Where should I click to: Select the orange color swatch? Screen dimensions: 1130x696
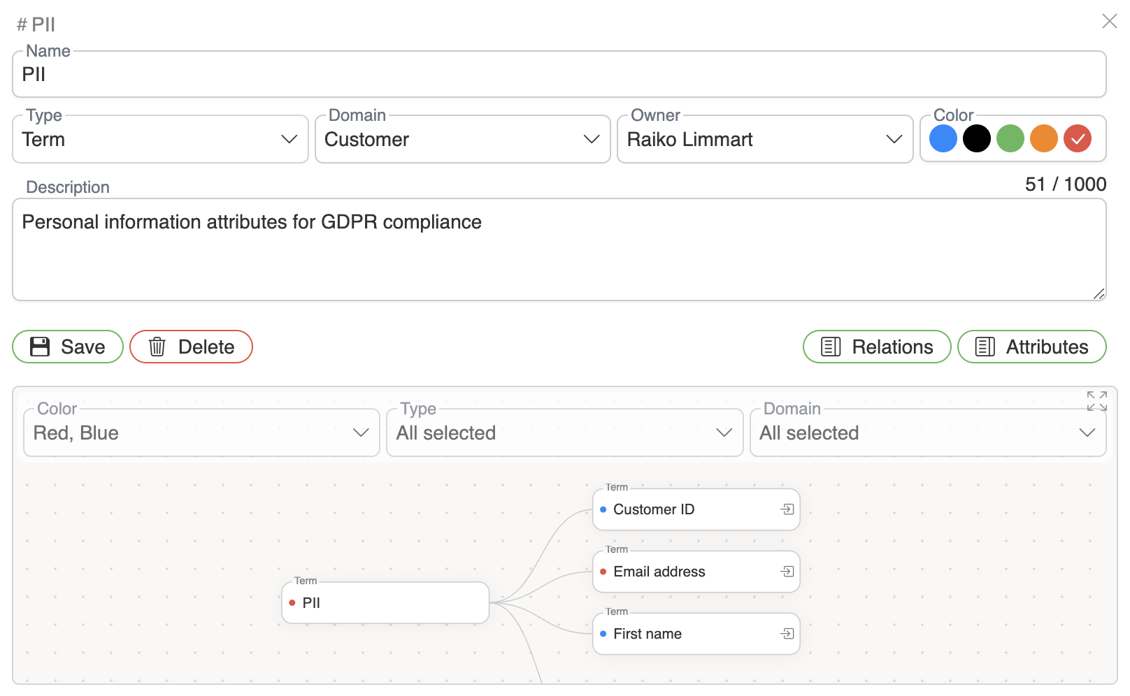(x=1043, y=138)
